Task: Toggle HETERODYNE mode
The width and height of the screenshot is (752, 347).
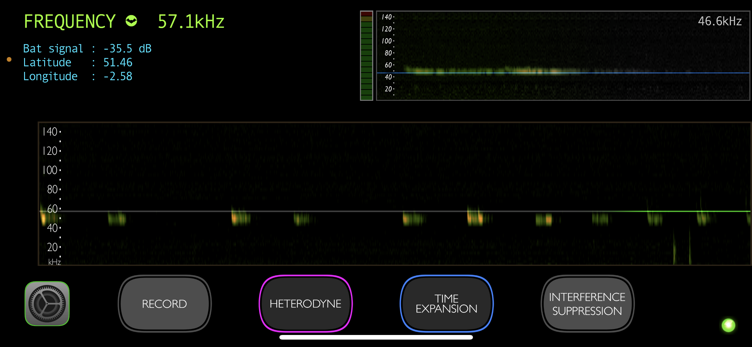Action: point(305,304)
